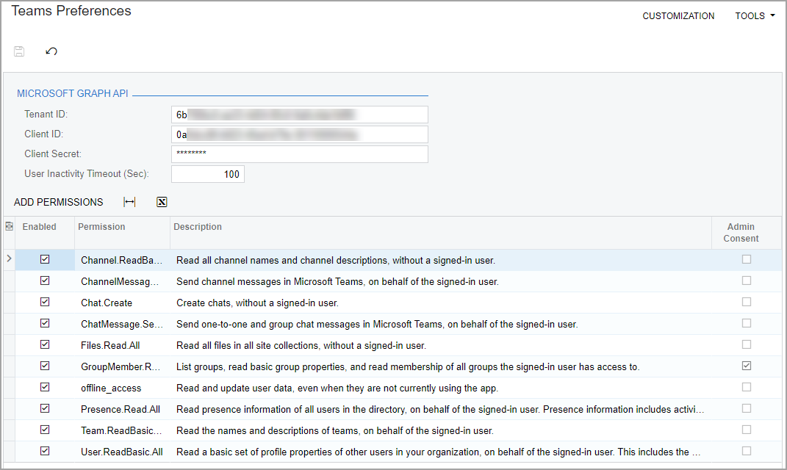The image size is (787, 470).
Task: Open the Customization menu
Action: coord(678,16)
